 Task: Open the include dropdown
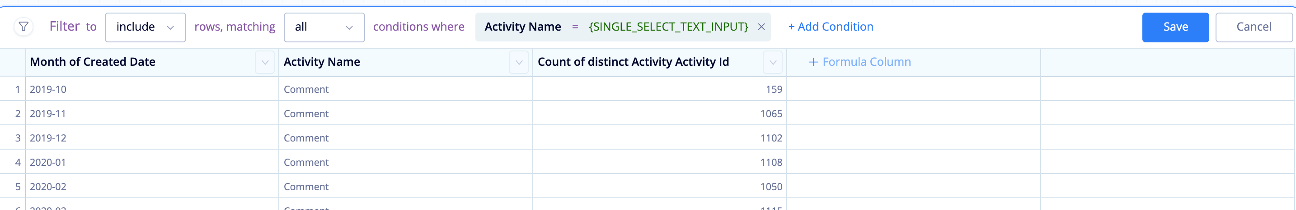(x=146, y=27)
